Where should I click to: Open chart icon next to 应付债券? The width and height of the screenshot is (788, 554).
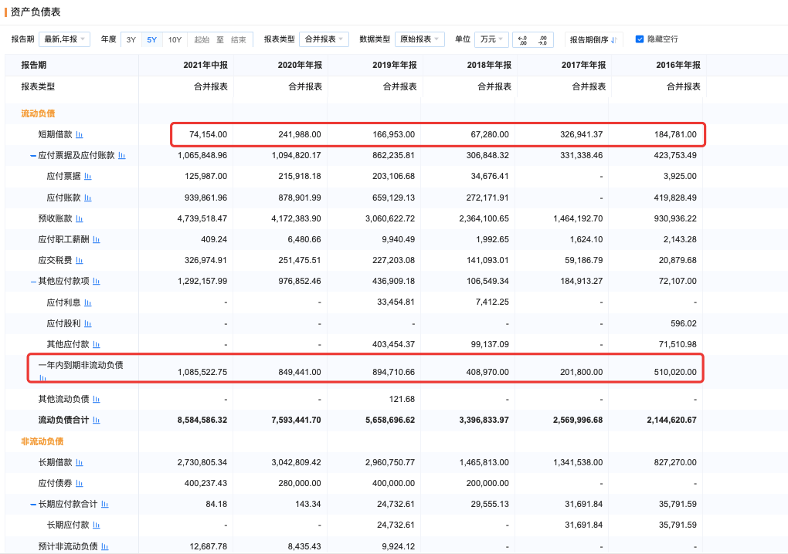pyautogui.click(x=80, y=484)
